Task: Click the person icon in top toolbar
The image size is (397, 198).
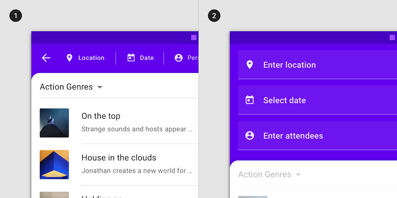Action: 179,58
